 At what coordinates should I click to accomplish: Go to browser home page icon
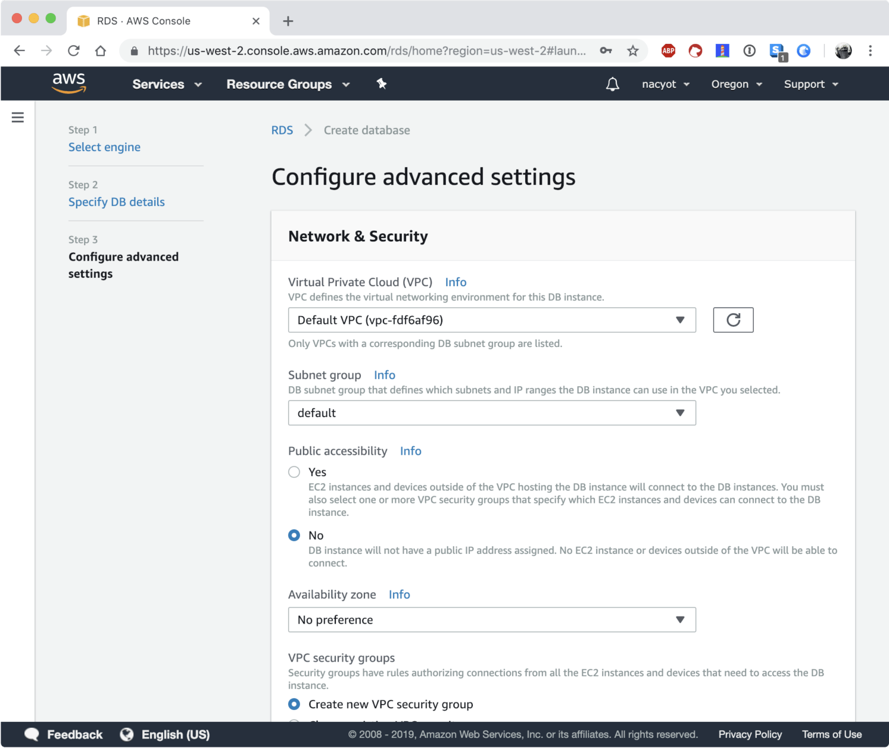point(101,51)
